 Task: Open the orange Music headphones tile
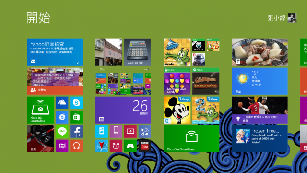[x=76, y=146]
